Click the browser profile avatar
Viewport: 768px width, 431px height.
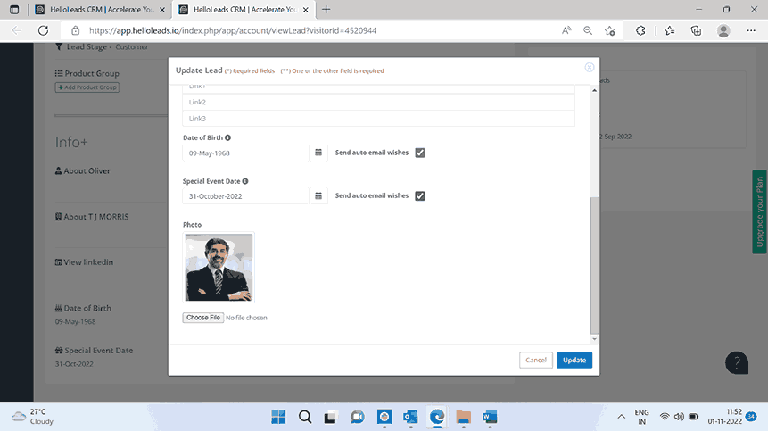pos(723,30)
